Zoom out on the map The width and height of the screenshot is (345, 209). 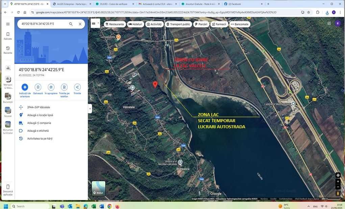pyautogui.click(x=338, y=187)
